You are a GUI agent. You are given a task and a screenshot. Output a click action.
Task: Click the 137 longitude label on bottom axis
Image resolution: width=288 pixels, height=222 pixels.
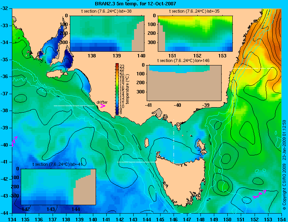53,219
